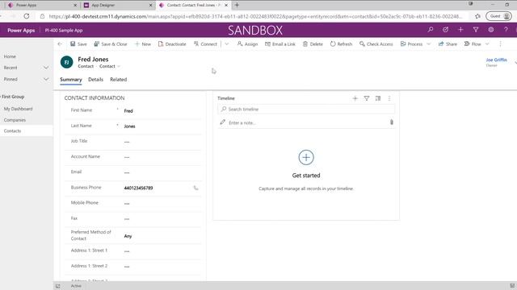Click owner Joe Griffin link
Viewport: 517px width, 290px height.
click(496, 60)
